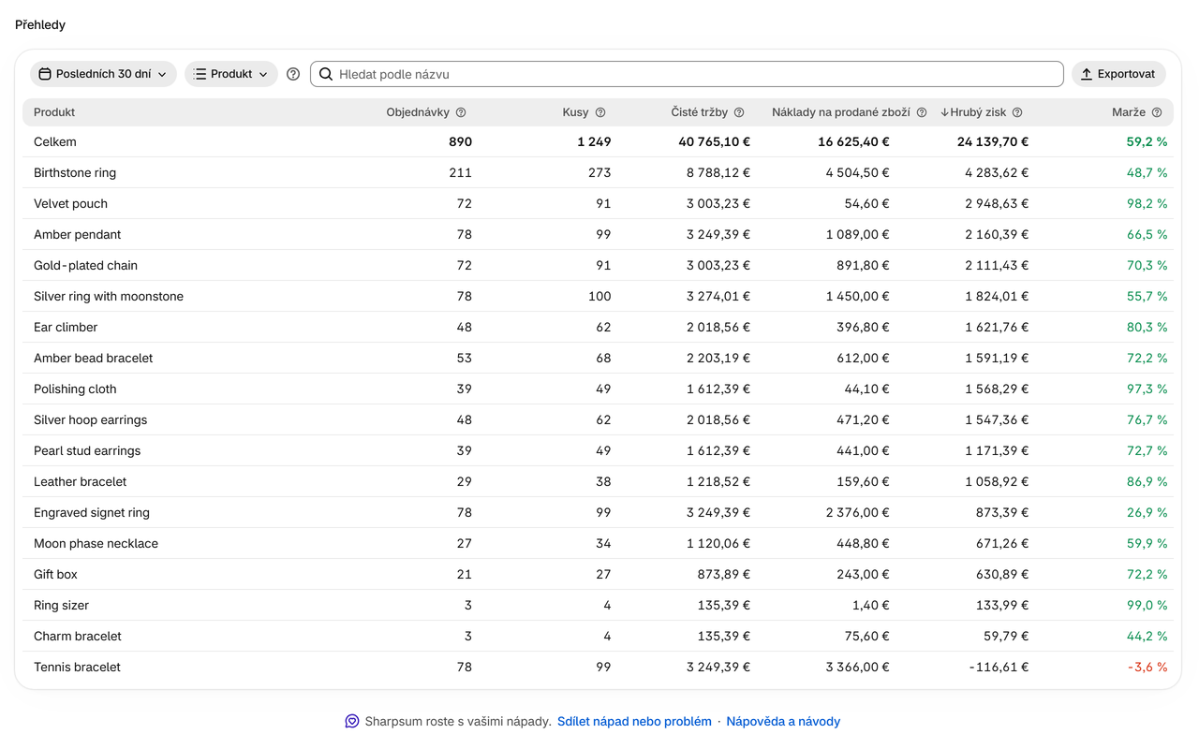Sort by the Objednávky column header
Viewport: 1199px width, 749px height.
point(418,112)
